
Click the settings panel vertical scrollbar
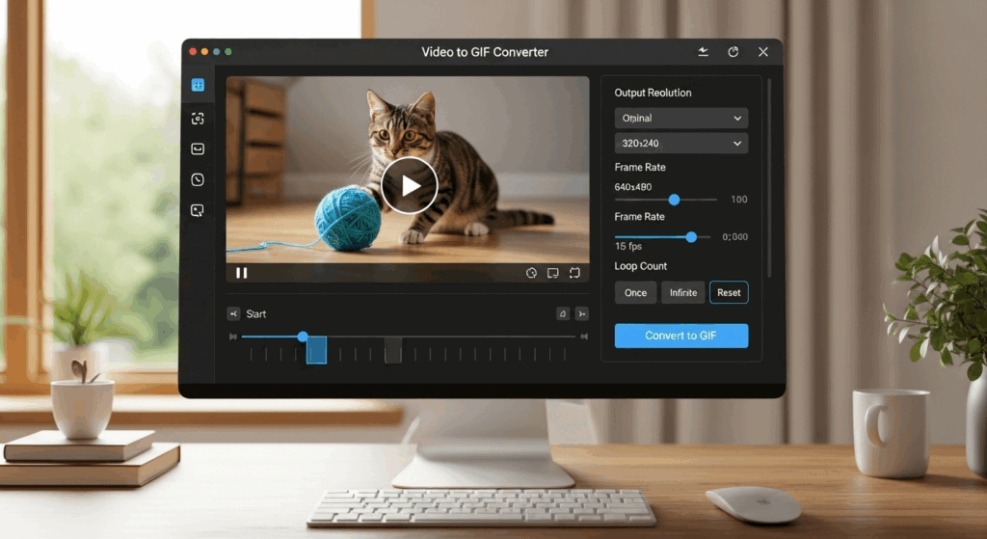[768, 178]
